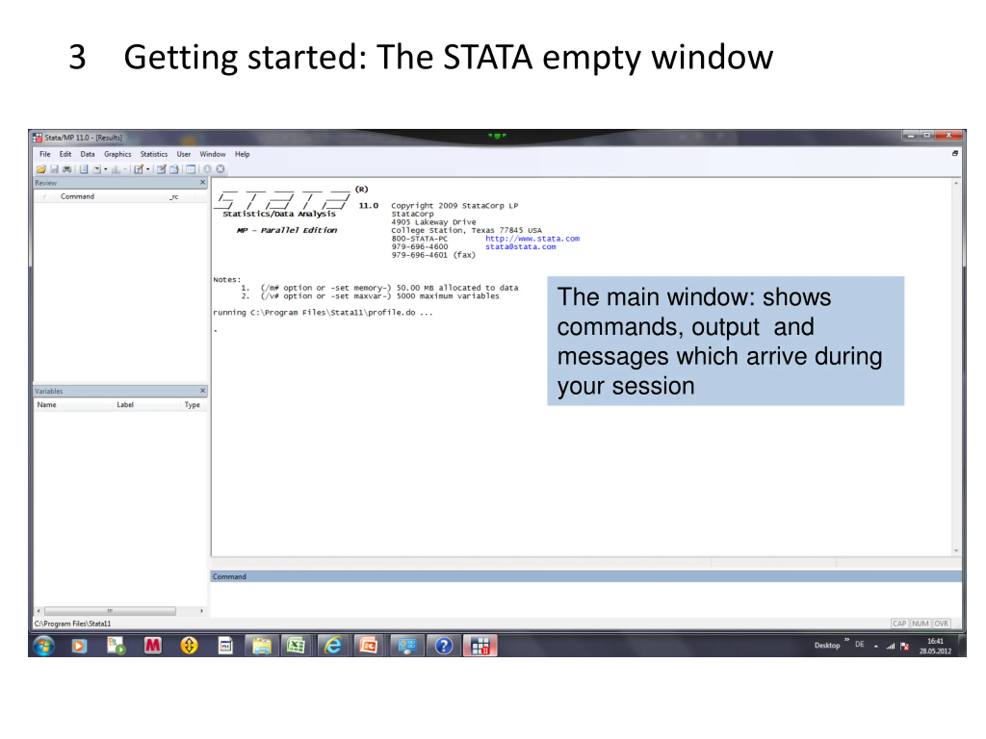Open the Variables Manager icon
Viewport: 986px width, 739px height.
pos(191,169)
